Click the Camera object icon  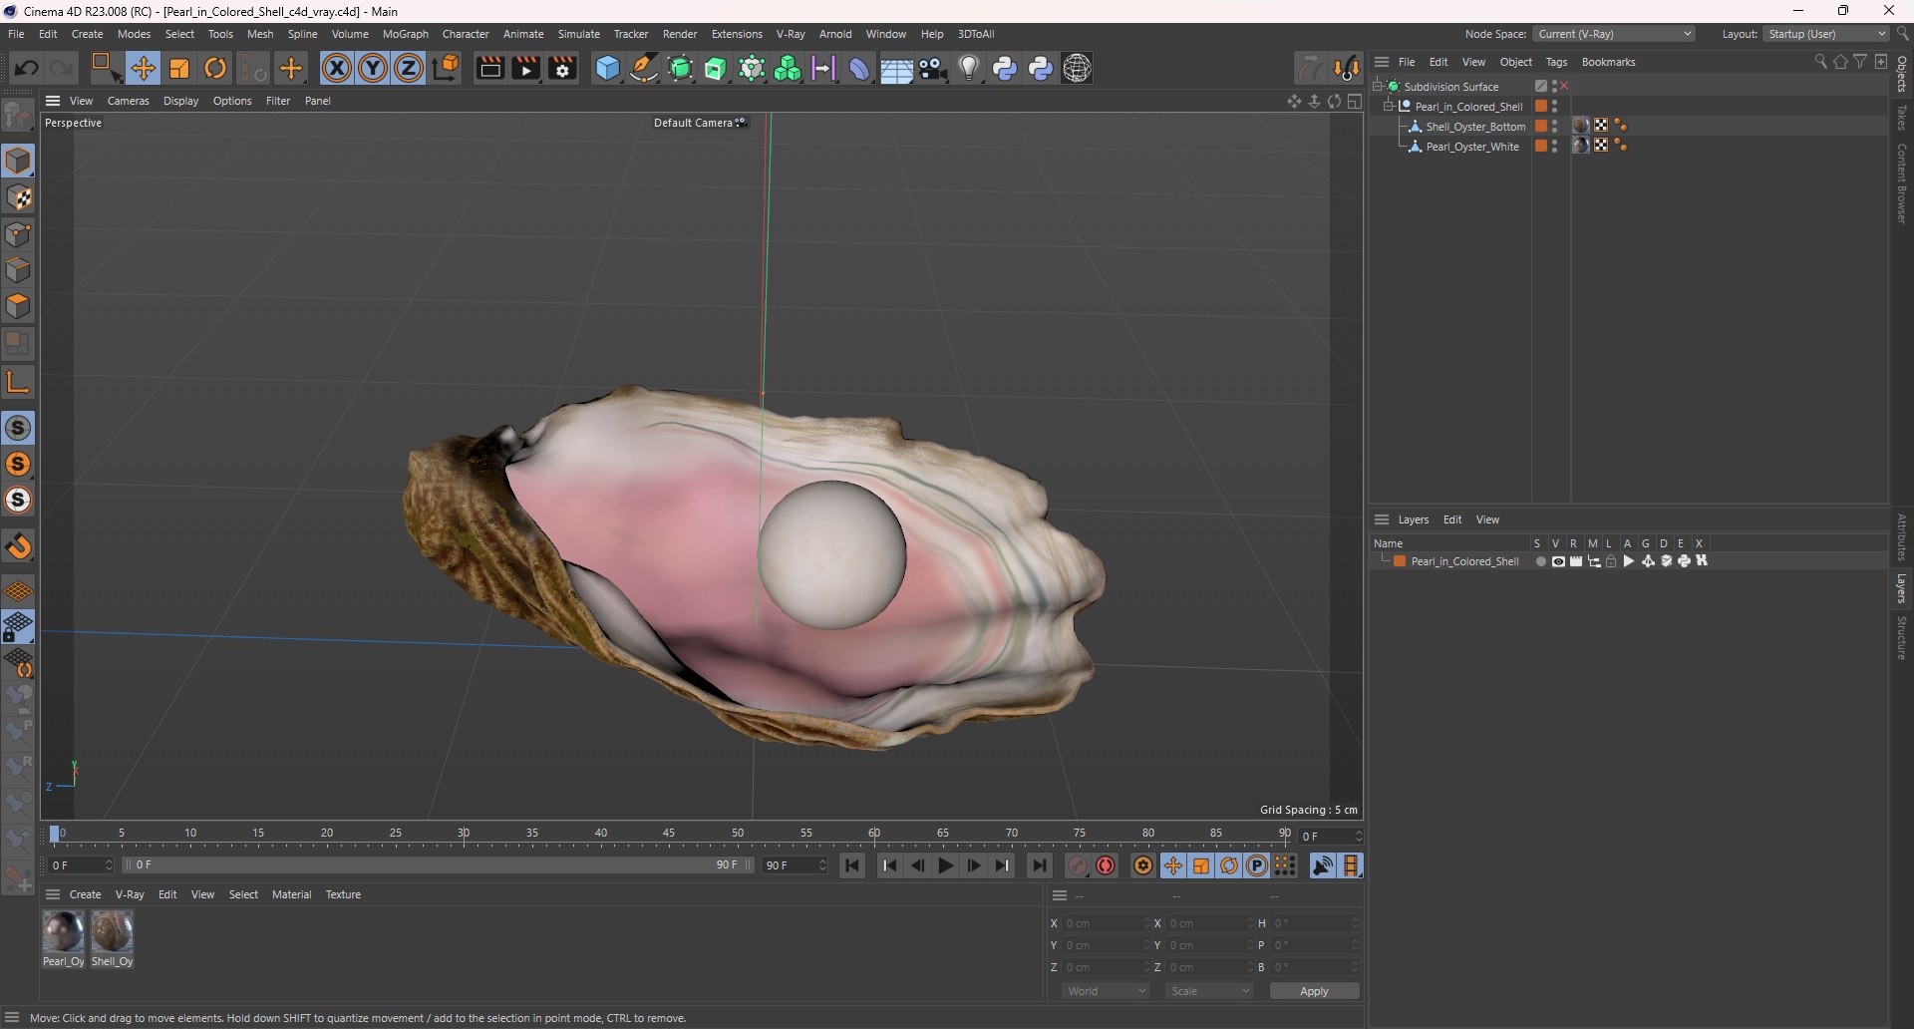pyautogui.click(x=933, y=68)
